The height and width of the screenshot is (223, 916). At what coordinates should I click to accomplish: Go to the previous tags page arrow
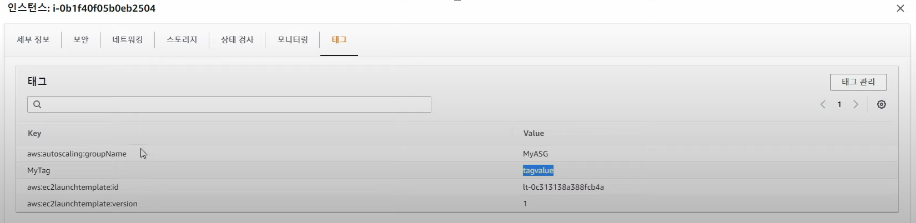coord(823,104)
